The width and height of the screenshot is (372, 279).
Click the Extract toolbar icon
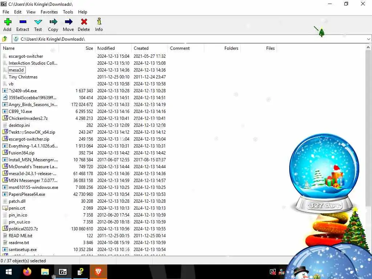pyautogui.click(x=23, y=22)
